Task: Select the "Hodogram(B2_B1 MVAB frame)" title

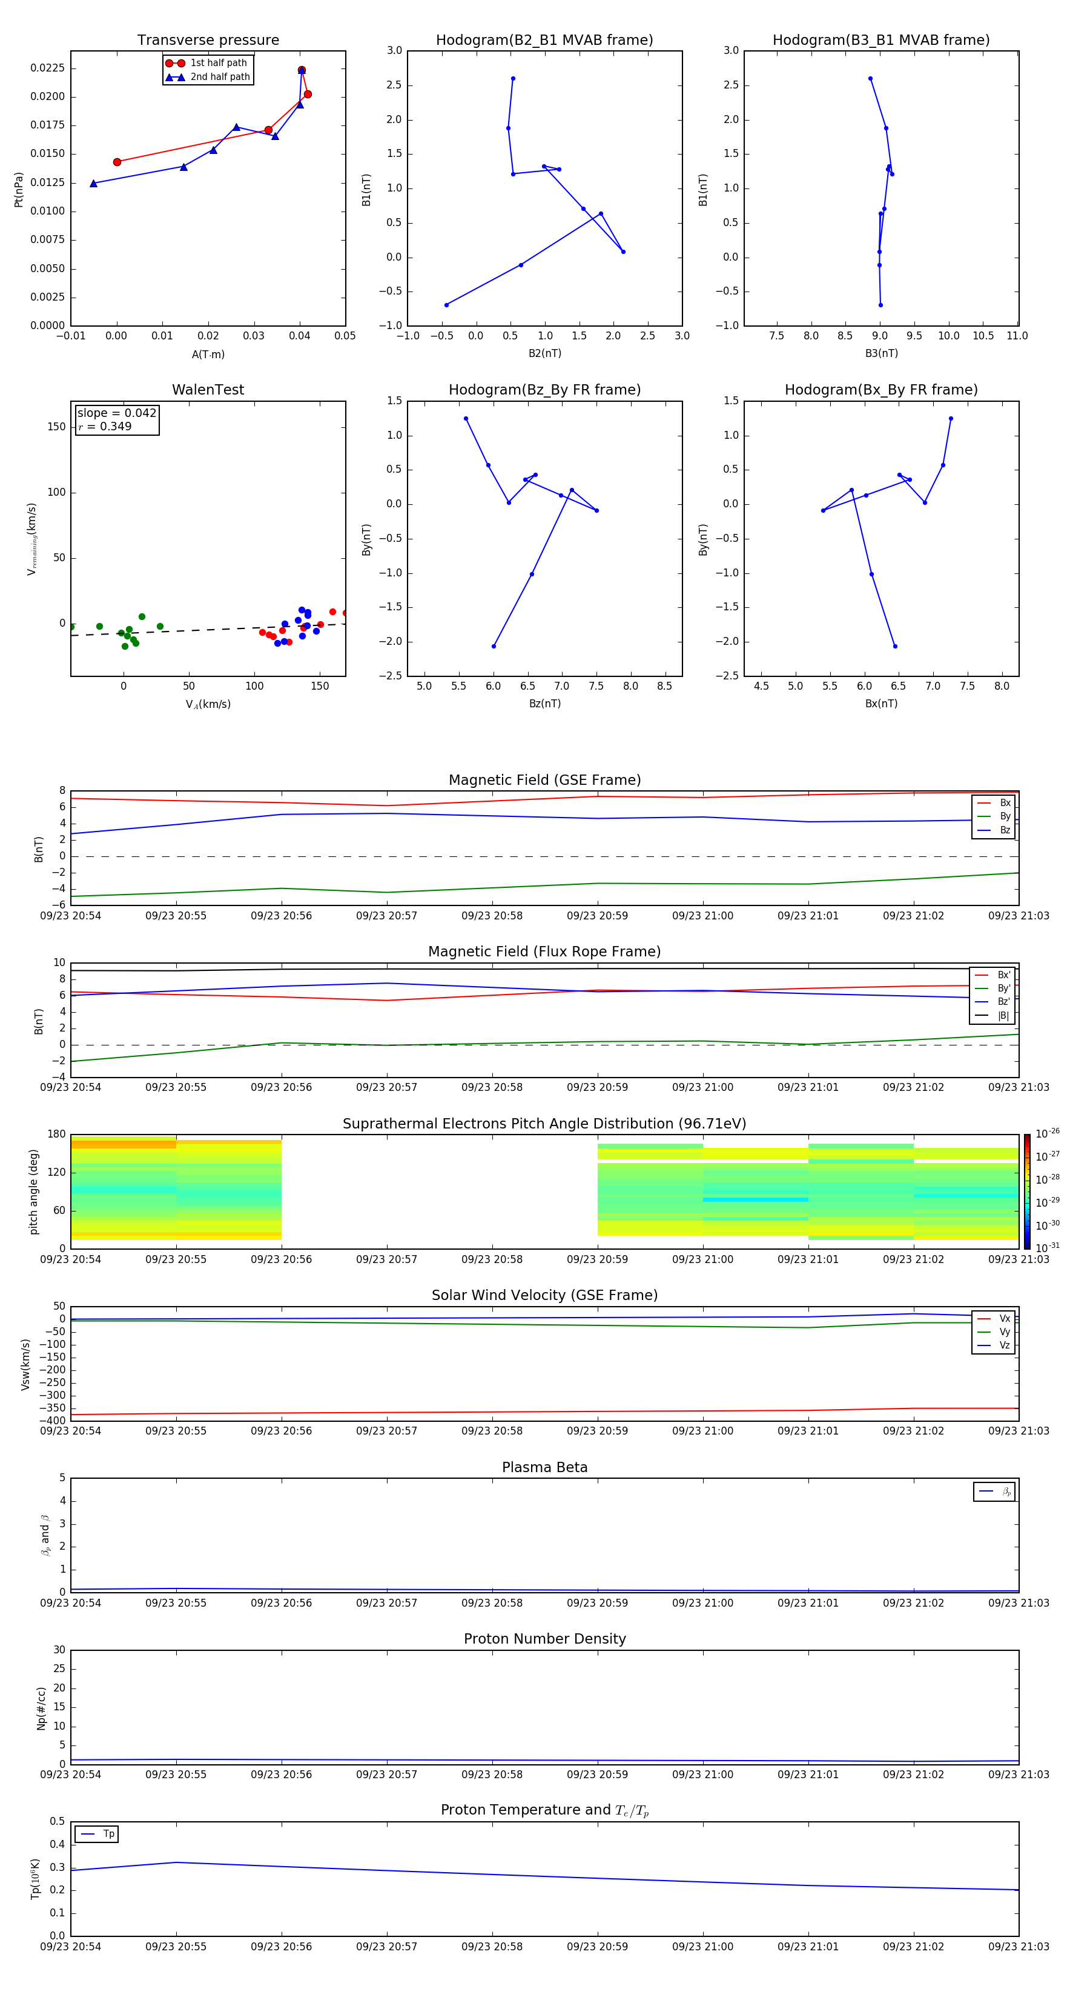Action: click(544, 41)
